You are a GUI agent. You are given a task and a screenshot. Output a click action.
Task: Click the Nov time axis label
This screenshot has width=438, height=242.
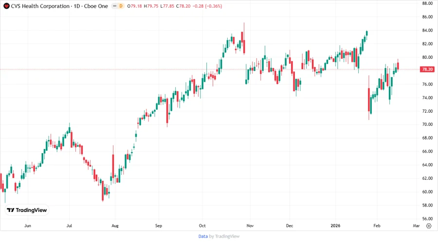[x=250, y=226]
